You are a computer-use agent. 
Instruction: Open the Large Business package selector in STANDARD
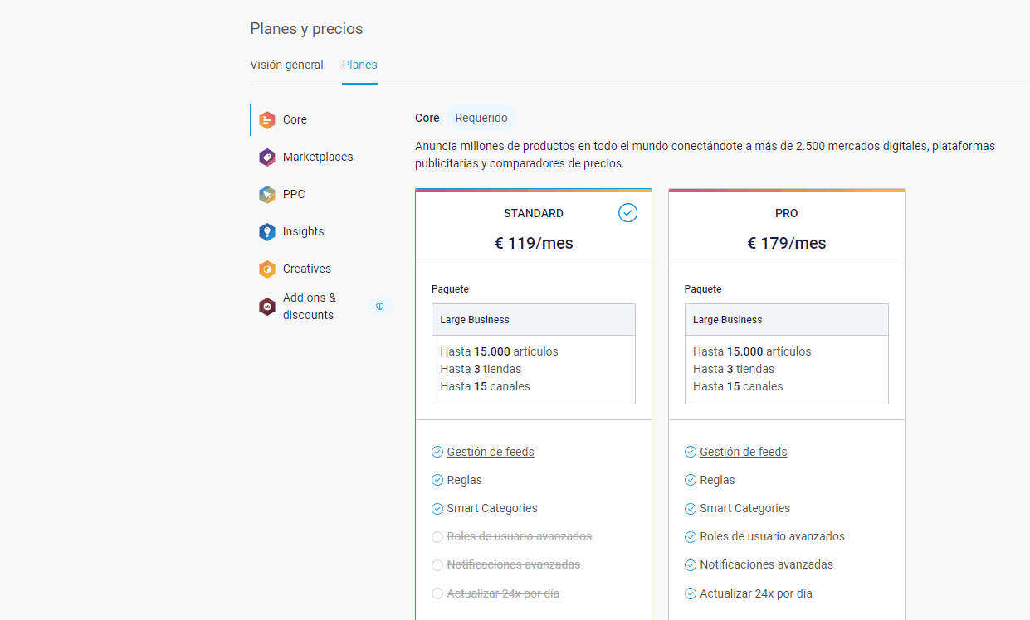coord(534,320)
